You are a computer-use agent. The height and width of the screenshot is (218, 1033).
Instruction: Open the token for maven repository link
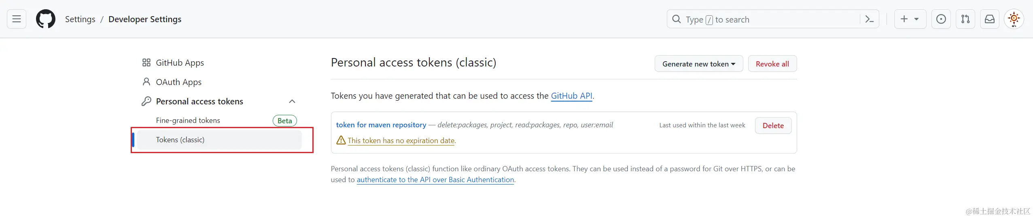(x=381, y=125)
